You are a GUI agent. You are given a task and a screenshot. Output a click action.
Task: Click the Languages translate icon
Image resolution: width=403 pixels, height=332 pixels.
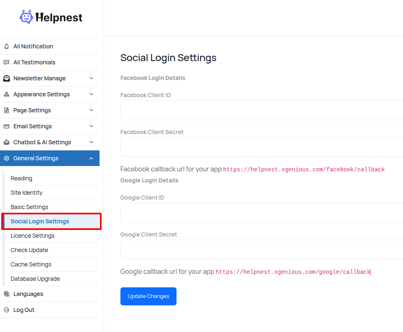7,294
